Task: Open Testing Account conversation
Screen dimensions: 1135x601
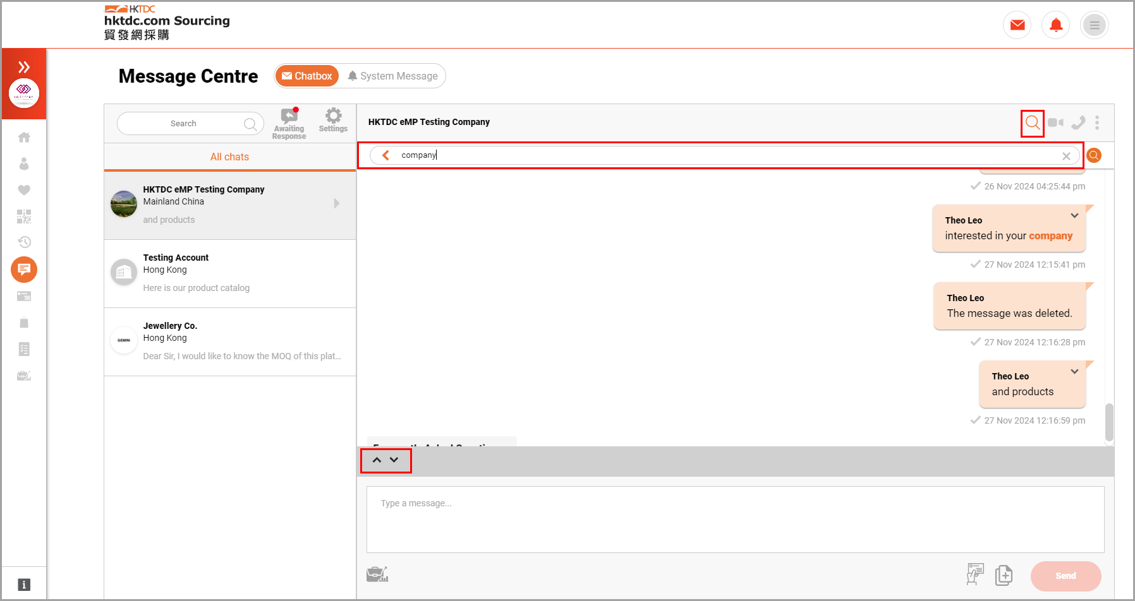Action: pos(230,273)
